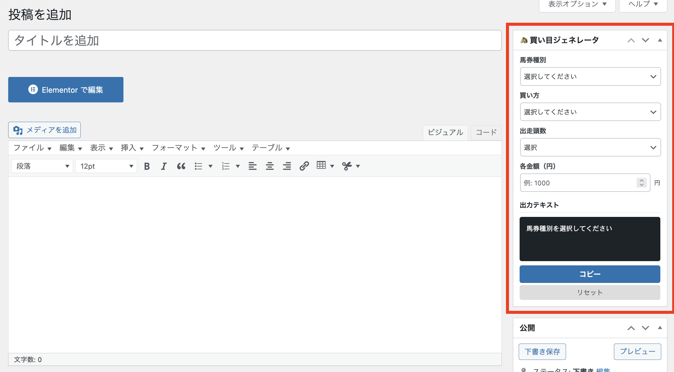
Task: Collapse the 買い目ジェネレータ panel
Action: point(660,40)
